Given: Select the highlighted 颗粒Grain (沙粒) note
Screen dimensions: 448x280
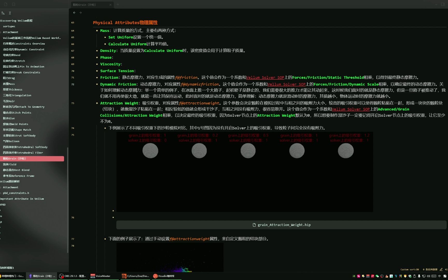Looking at the screenshot, I should [x=32, y=158].
